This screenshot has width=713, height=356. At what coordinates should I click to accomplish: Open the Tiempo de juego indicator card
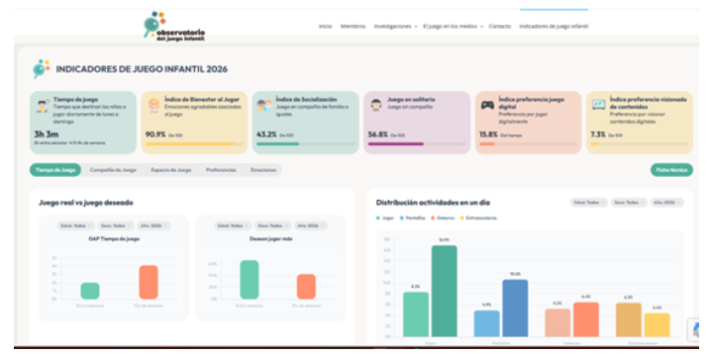83,123
